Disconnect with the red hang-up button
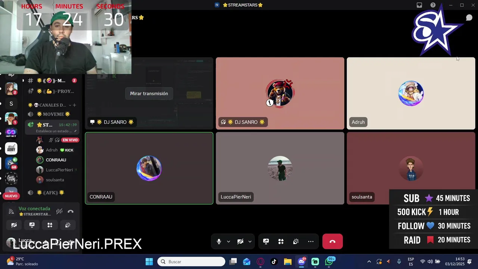478x269 pixels. point(332,241)
